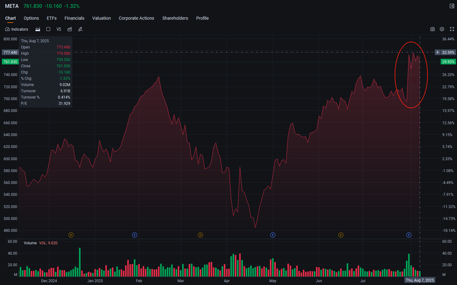This screenshot has width=457, height=285.
Task: Click the plus icon on crosshair price line
Action: (x=438, y=52)
